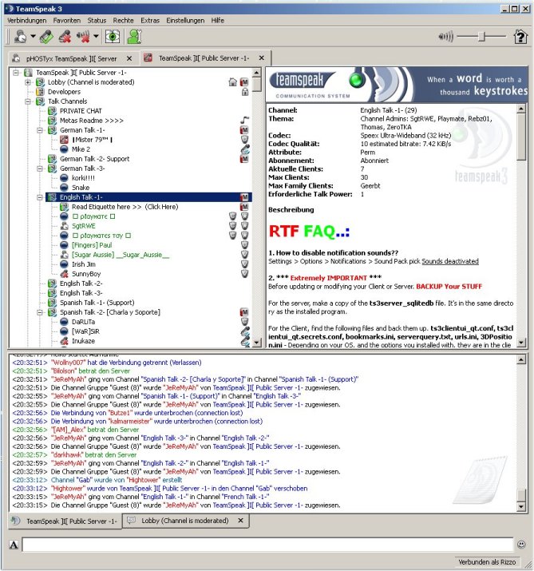Click the moderated M icon on Lobby row
The width and height of the screenshot is (534, 571).
tap(244, 82)
